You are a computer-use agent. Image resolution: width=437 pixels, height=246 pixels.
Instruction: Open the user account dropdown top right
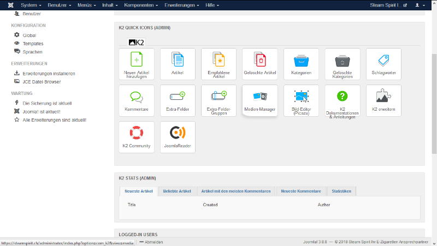[x=420, y=5]
